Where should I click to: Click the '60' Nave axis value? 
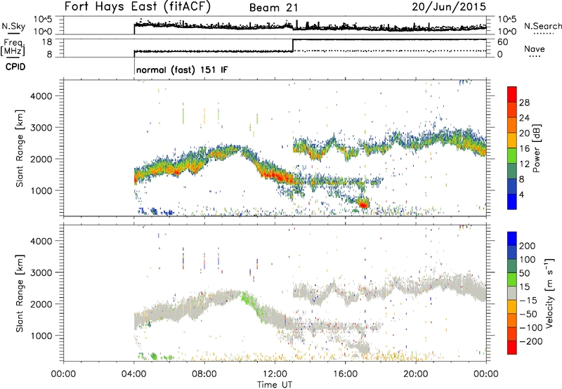click(x=502, y=42)
